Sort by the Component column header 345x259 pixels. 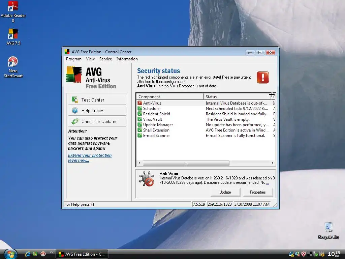pos(170,97)
